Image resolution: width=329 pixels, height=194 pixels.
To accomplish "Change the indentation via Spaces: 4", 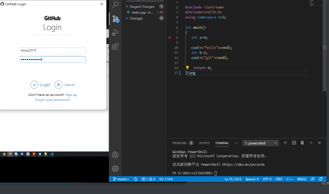I will click(252, 179).
